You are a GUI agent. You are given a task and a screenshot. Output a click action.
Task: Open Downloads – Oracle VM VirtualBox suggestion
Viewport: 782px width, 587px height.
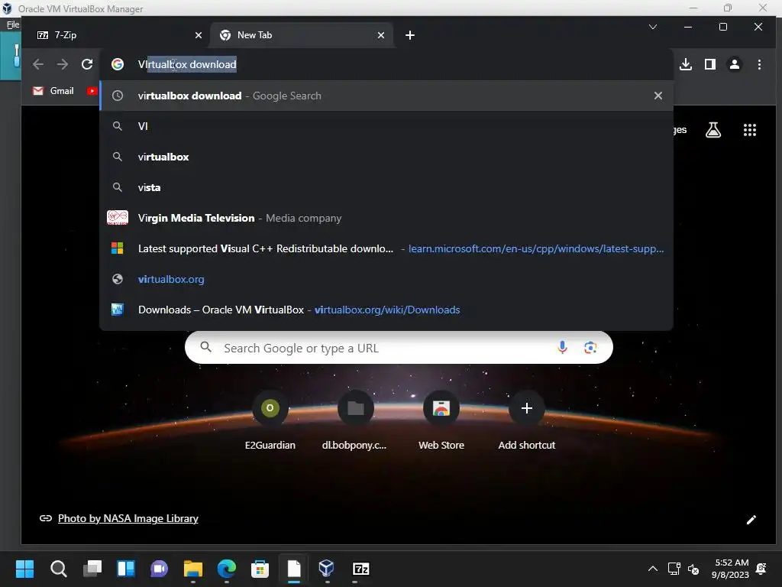(386, 310)
